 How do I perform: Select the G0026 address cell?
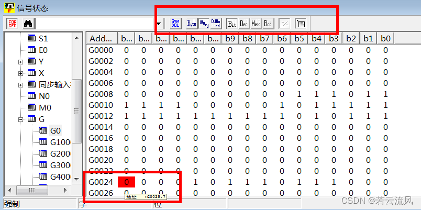pos(101,193)
